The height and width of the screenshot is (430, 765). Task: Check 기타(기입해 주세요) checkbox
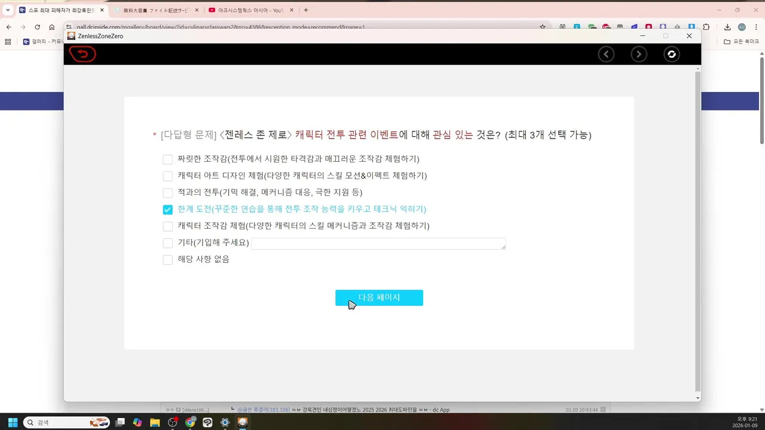(x=167, y=243)
